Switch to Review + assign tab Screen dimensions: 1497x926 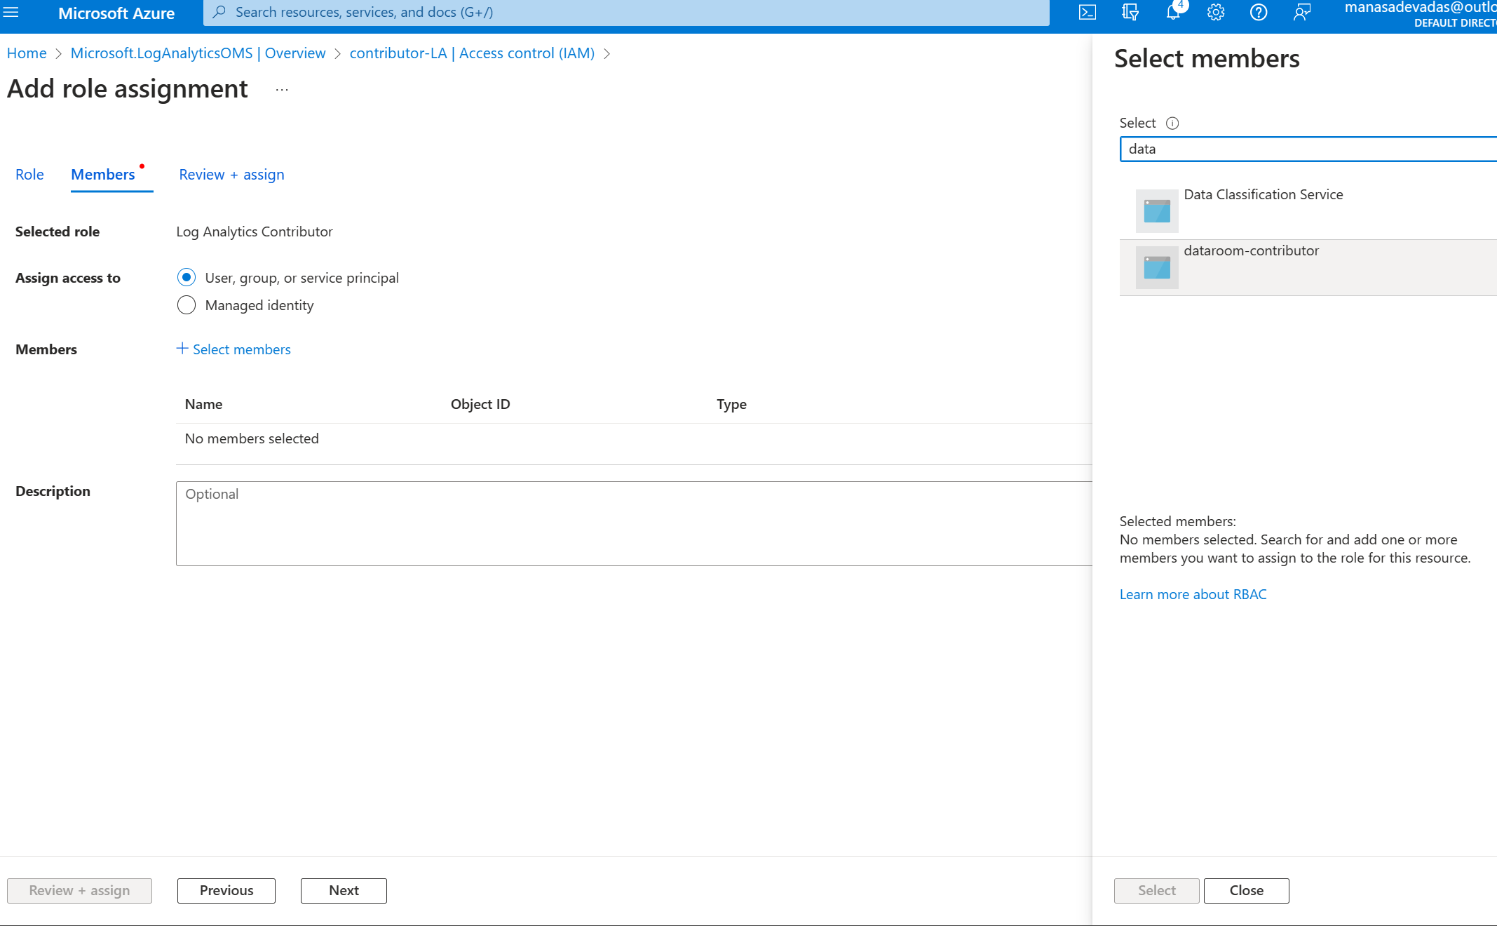point(231,175)
